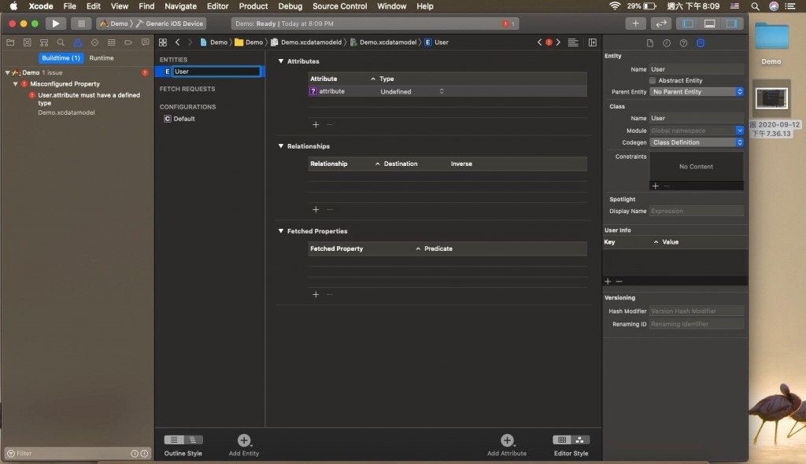
Task: Click the Renaming ID field
Action: point(697,324)
